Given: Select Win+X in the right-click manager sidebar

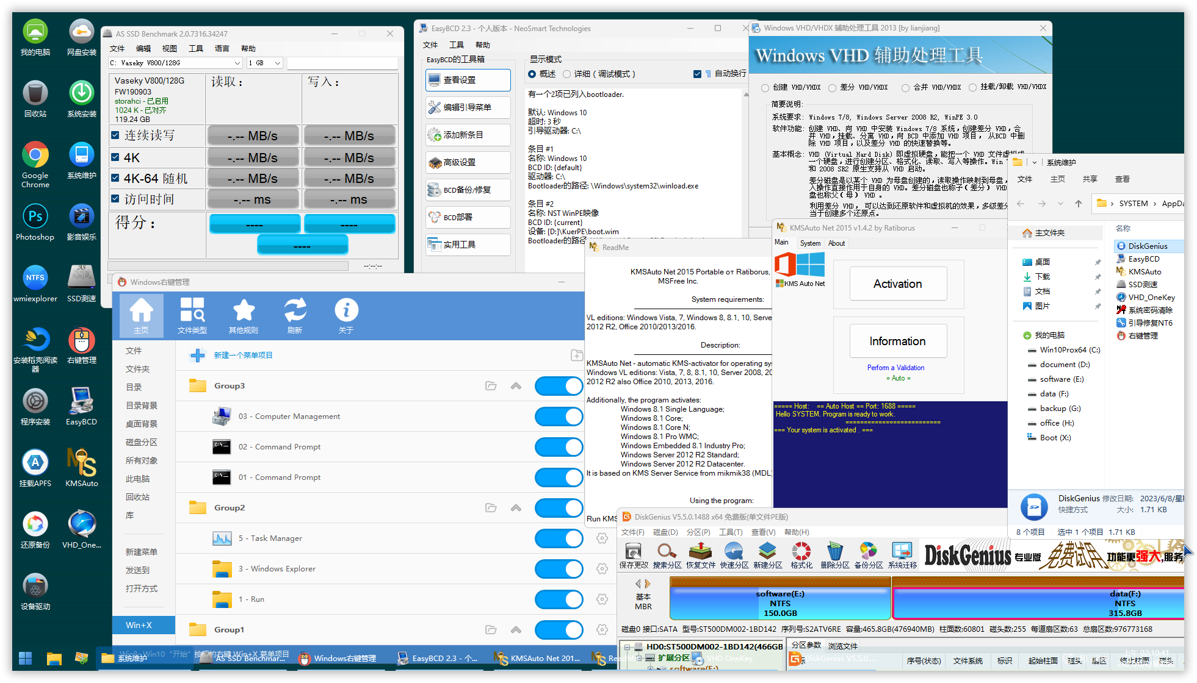Looking at the screenshot, I should point(143,625).
